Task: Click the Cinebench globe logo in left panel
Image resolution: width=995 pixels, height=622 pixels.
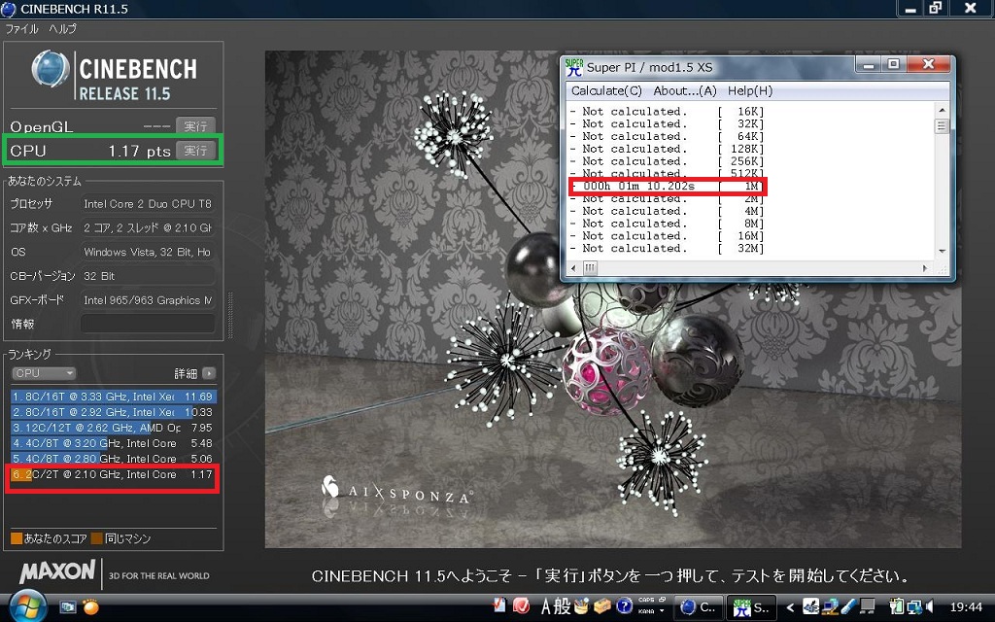Action: pos(51,68)
